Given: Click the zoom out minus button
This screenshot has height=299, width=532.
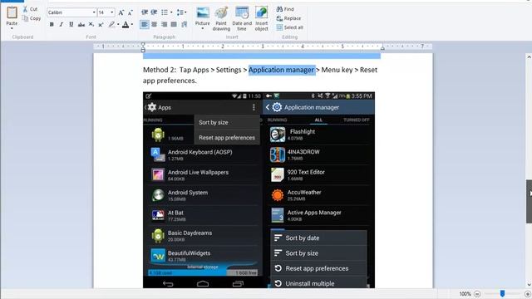Looking at the screenshot, I should coord(477,293).
